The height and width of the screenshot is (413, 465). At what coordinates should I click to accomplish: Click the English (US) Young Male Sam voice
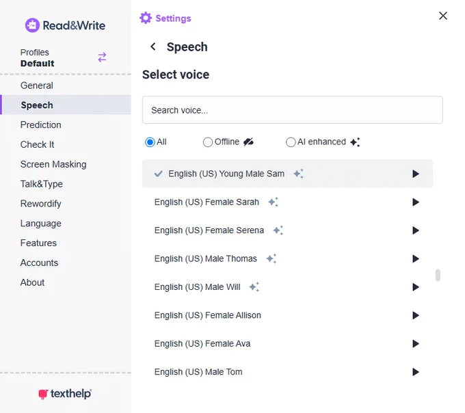click(287, 174)
